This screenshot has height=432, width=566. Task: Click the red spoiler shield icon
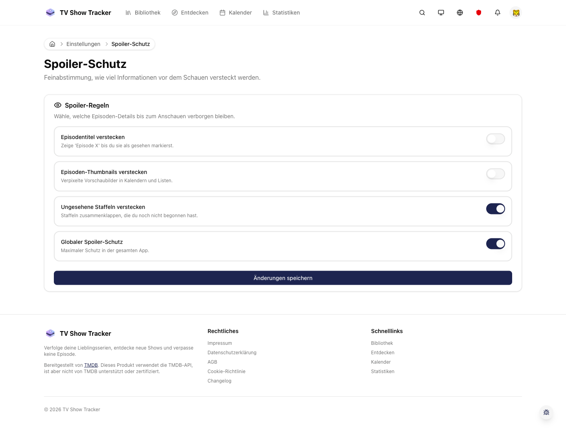(x=479, y=13)
